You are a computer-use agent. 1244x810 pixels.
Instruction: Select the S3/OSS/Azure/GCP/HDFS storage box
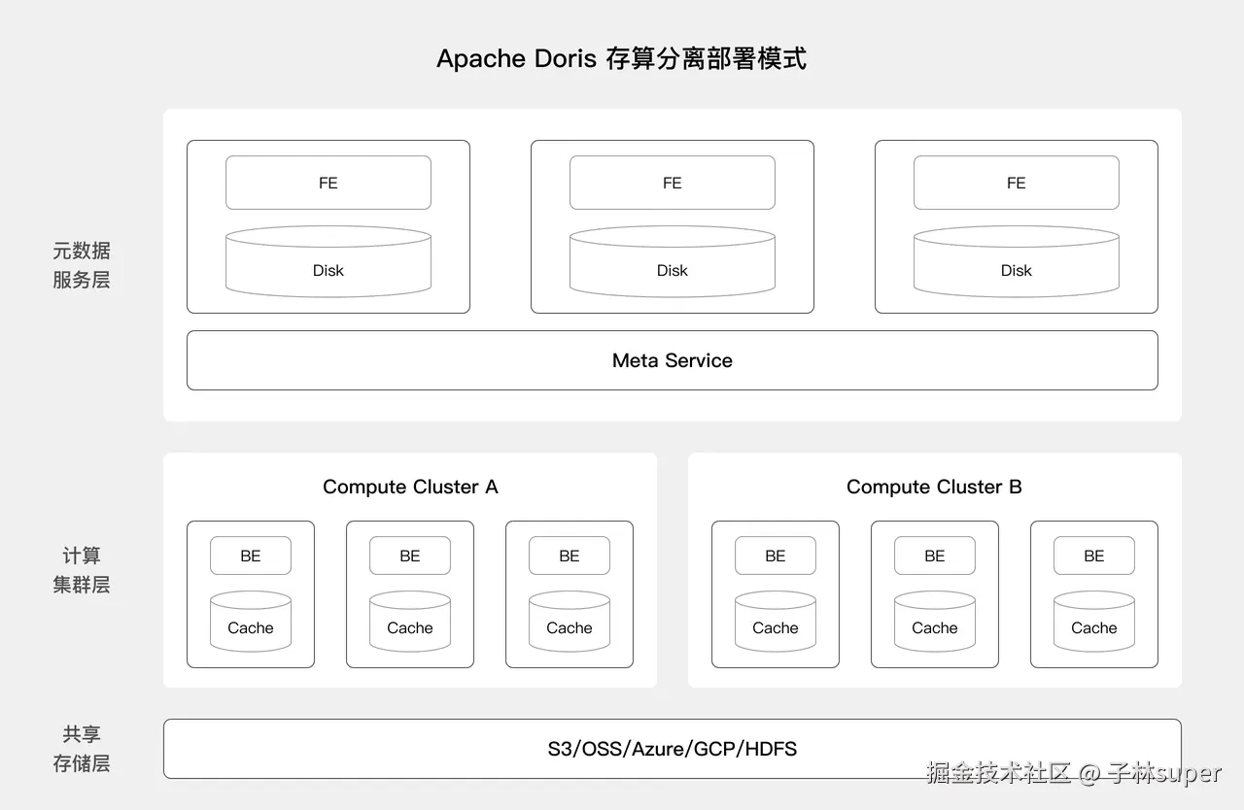[x=672, y=749]
